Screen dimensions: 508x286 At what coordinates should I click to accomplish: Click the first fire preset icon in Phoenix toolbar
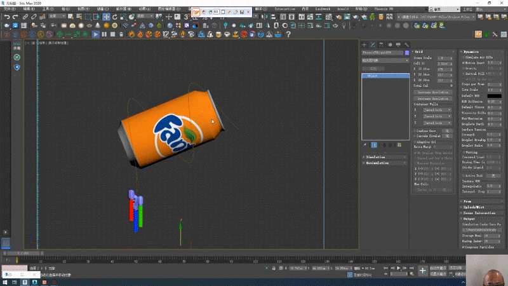point(131,34)
